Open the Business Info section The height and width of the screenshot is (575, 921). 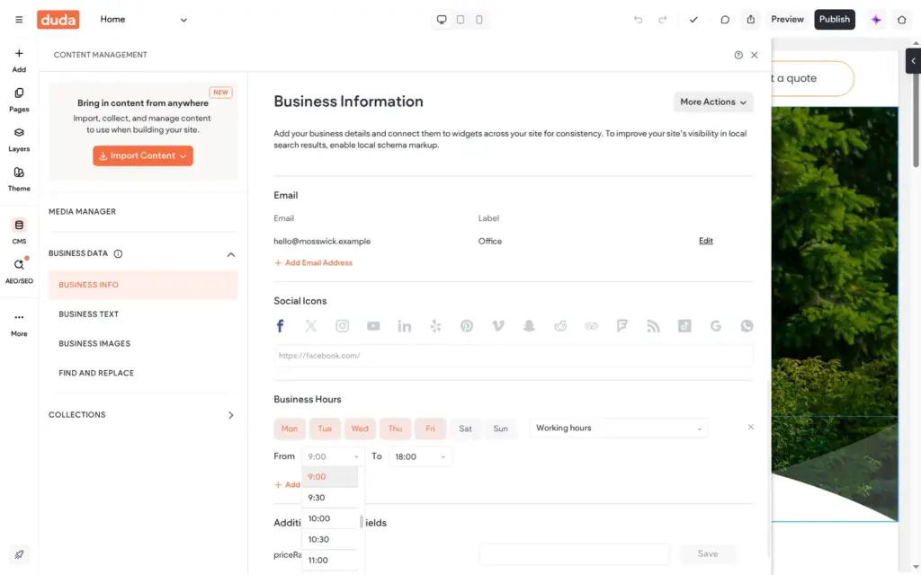pos(143,285)
